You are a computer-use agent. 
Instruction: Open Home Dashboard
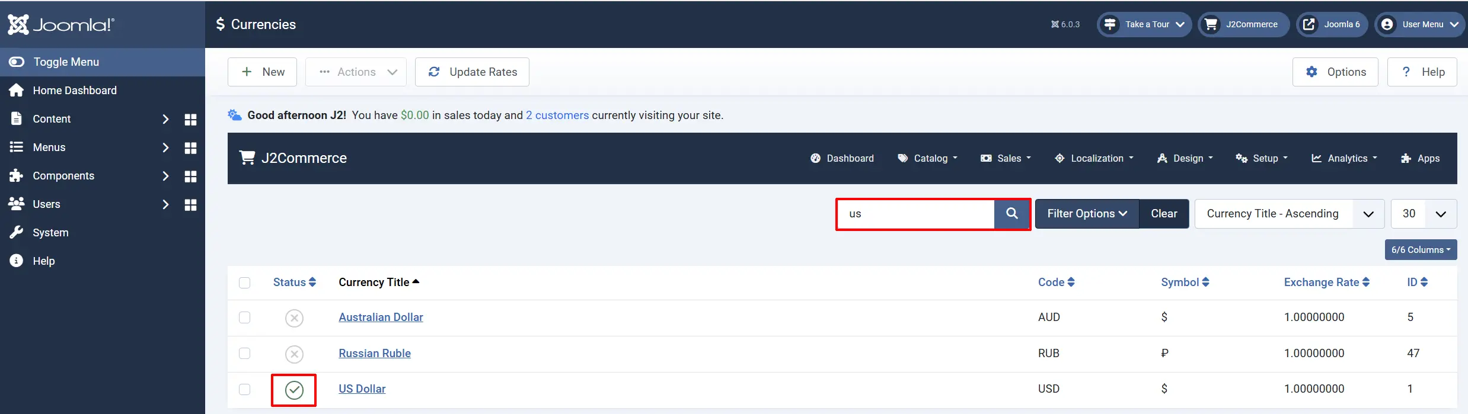point(75,90)
